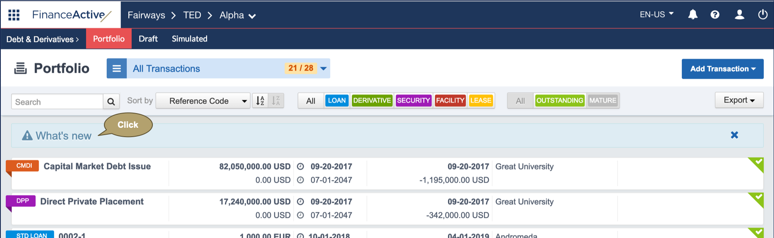Filter by FACILITY type

[450, 100]
